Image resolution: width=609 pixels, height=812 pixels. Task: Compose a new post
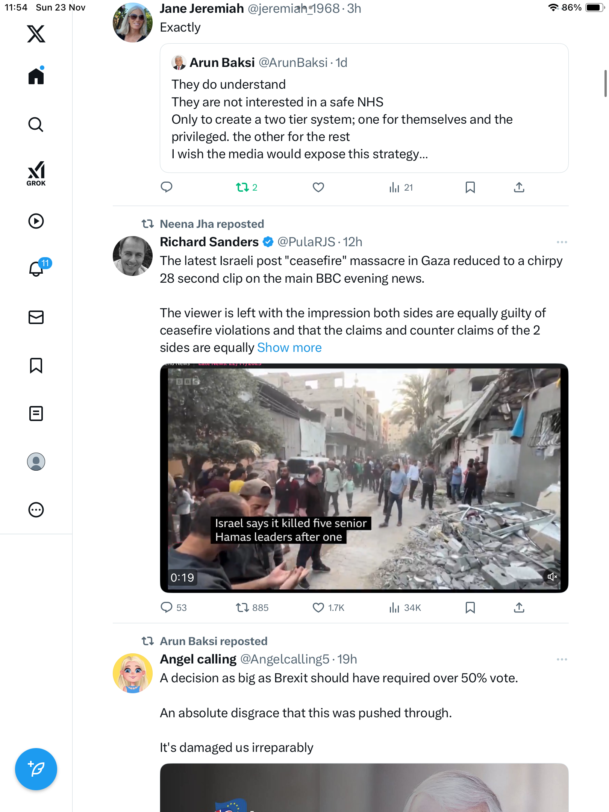coord(36,769)
